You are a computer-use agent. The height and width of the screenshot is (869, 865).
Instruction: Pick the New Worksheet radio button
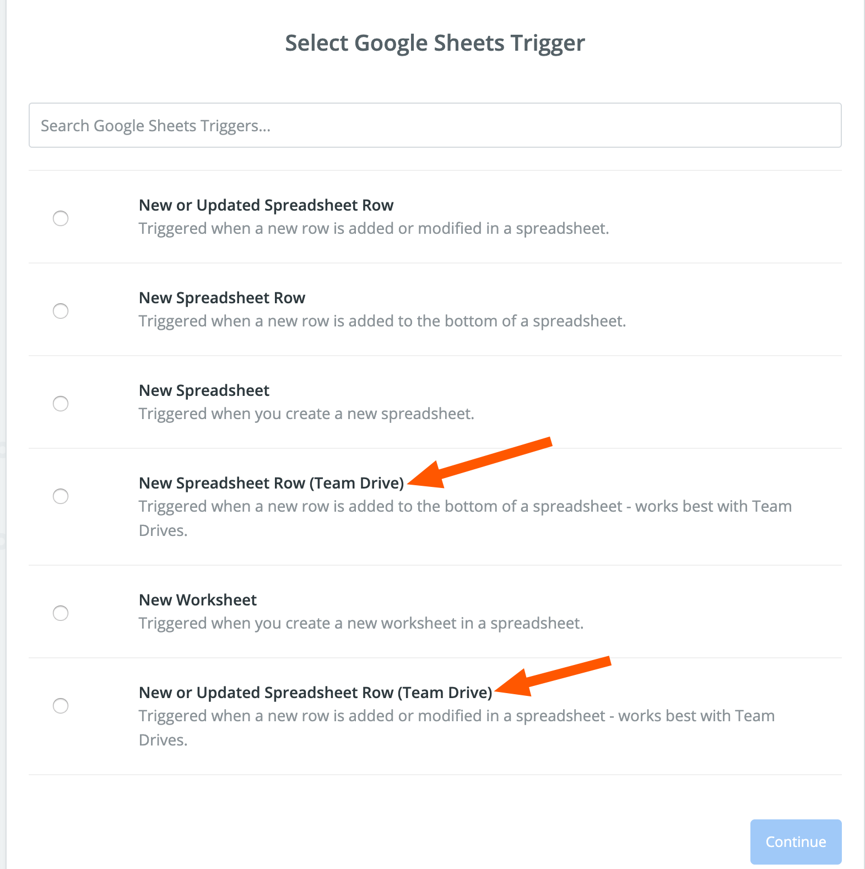click(x=61, y=613)
